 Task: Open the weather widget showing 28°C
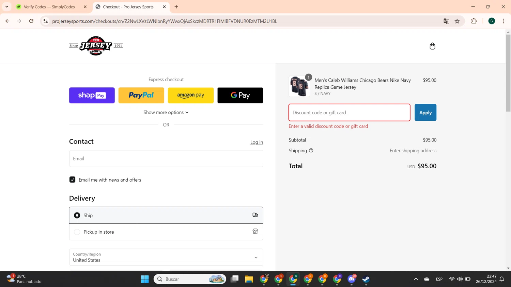click(24, 279)
